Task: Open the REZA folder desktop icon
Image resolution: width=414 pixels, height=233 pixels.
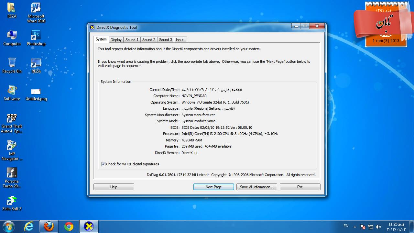Action: coord(12,10)
